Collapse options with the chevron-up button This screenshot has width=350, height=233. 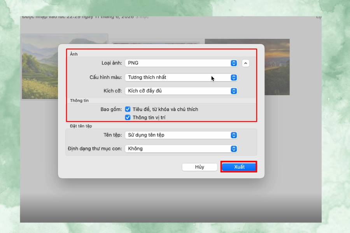coord(245,63)
